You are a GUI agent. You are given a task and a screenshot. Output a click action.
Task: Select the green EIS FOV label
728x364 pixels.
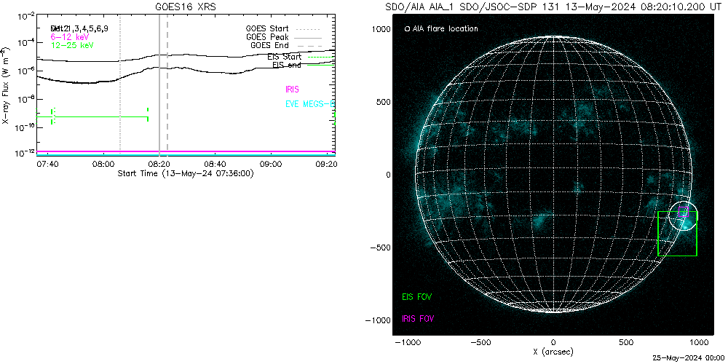417,296
